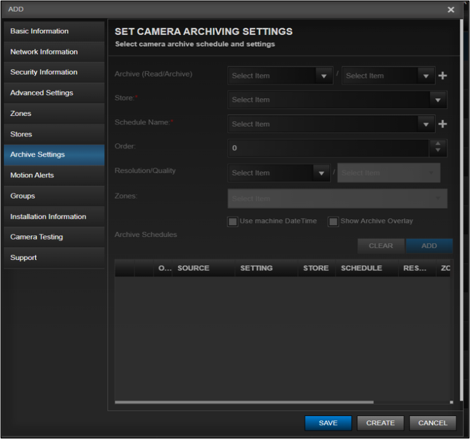This screenshot has width=470, height=439.
Task: Click the horizontal scrollbar under schedules table
Action: coord(244,402)
